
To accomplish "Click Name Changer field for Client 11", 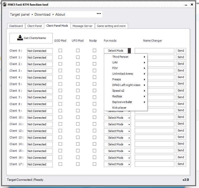I will point(155,124).
